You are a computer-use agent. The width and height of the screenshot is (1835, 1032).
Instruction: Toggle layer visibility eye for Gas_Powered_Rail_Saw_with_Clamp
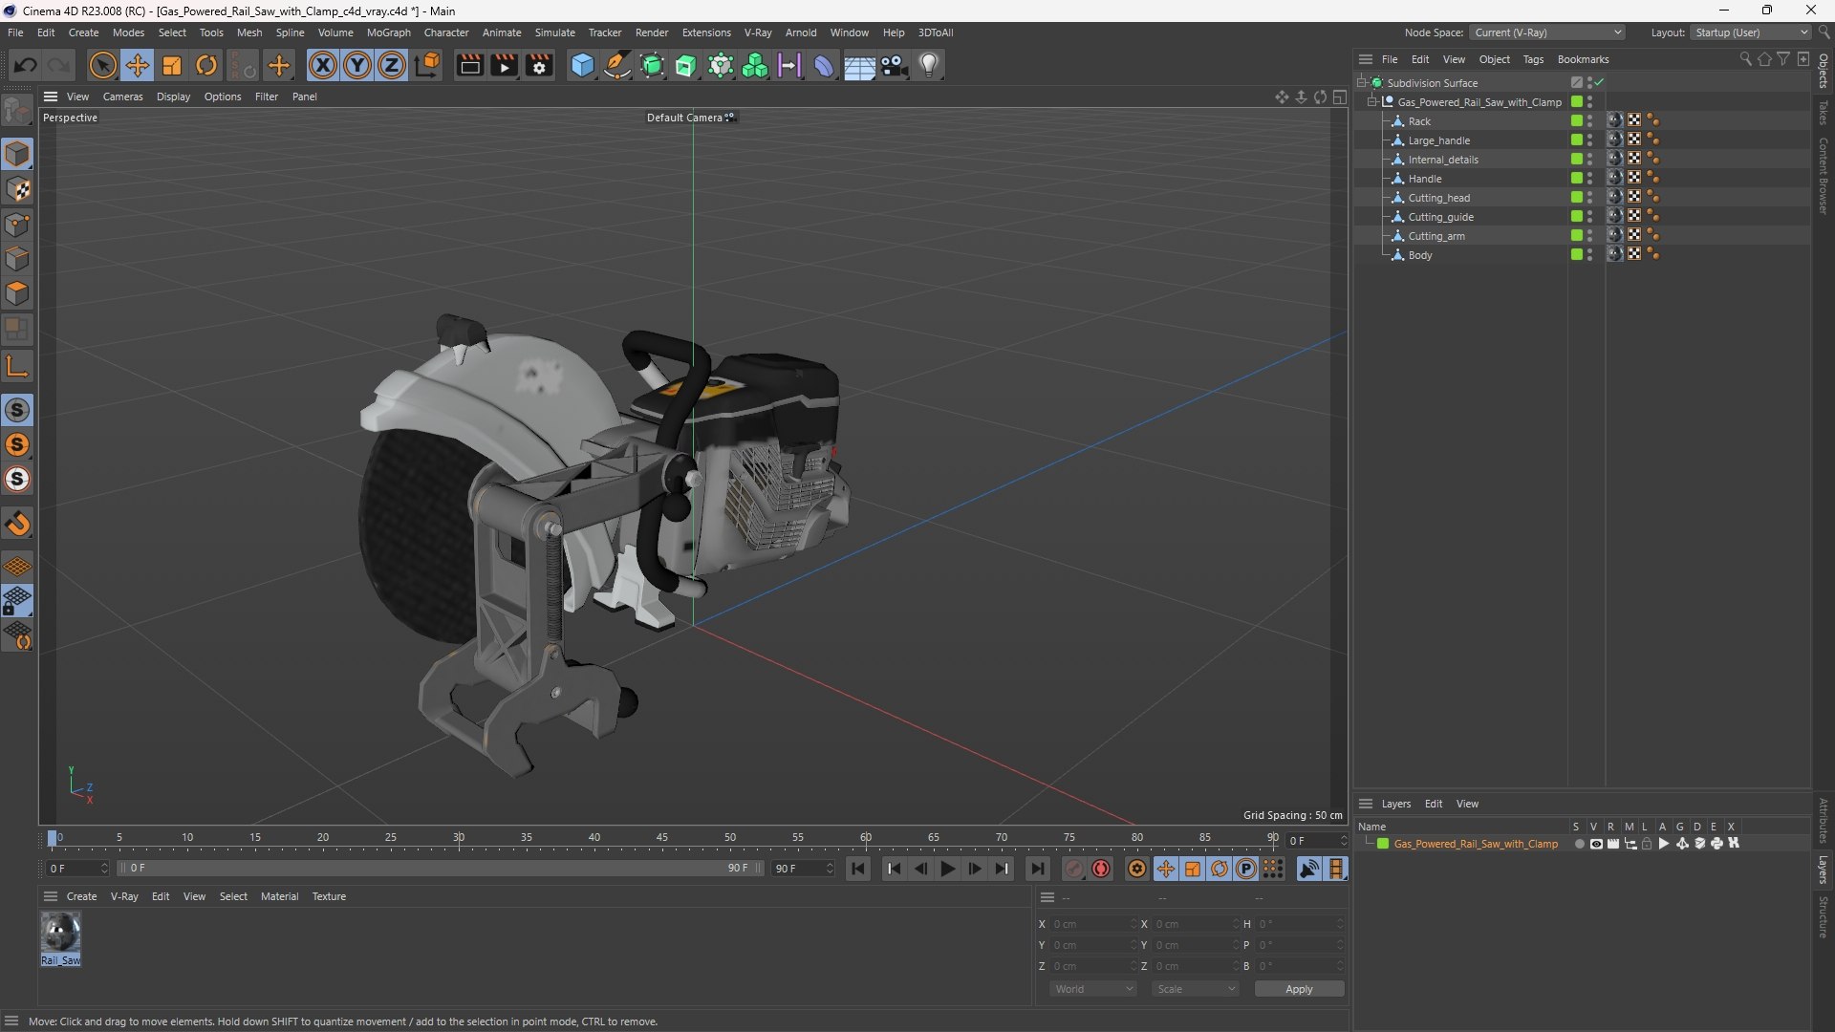coord(1596,844)
